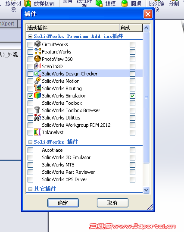Click the Toolbox Browser bolt icon
Image resolution: width=184 pixels, height=232 pixels.
37,110
